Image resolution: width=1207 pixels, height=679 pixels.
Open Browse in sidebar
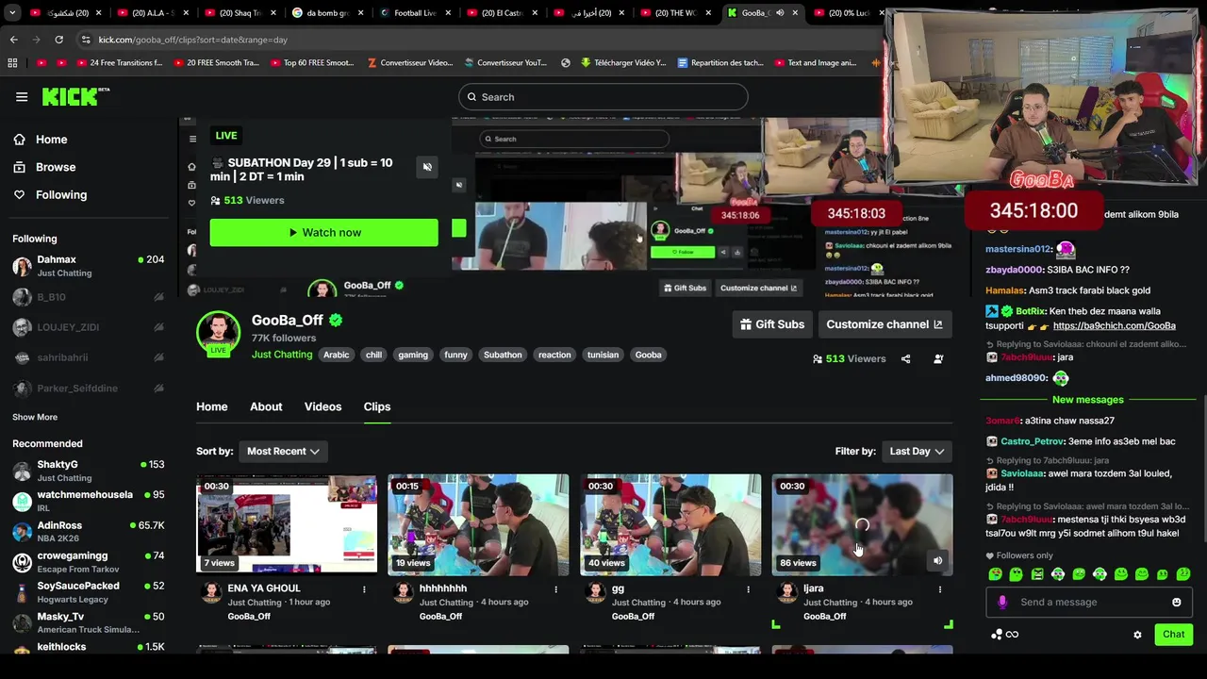(x=55, y=167)
